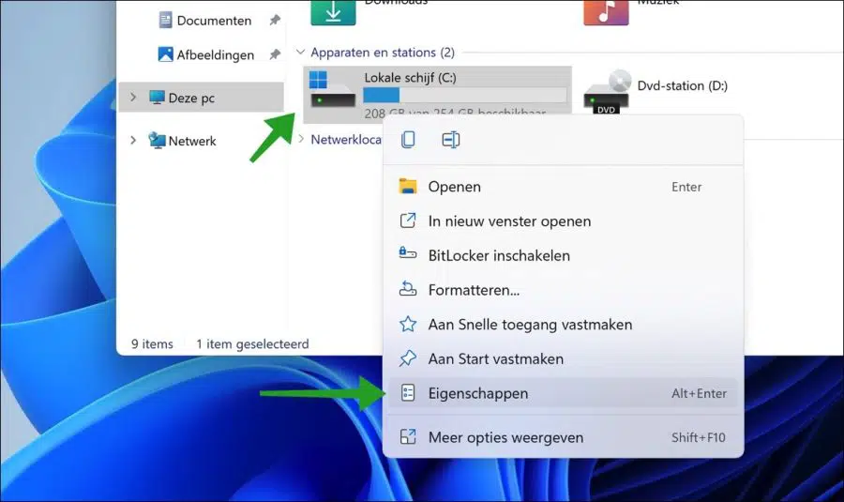The height and width of the screenshot is (502, 844).
Task: Click the Netwerk icon in sidebar
Action: (157, 140)
